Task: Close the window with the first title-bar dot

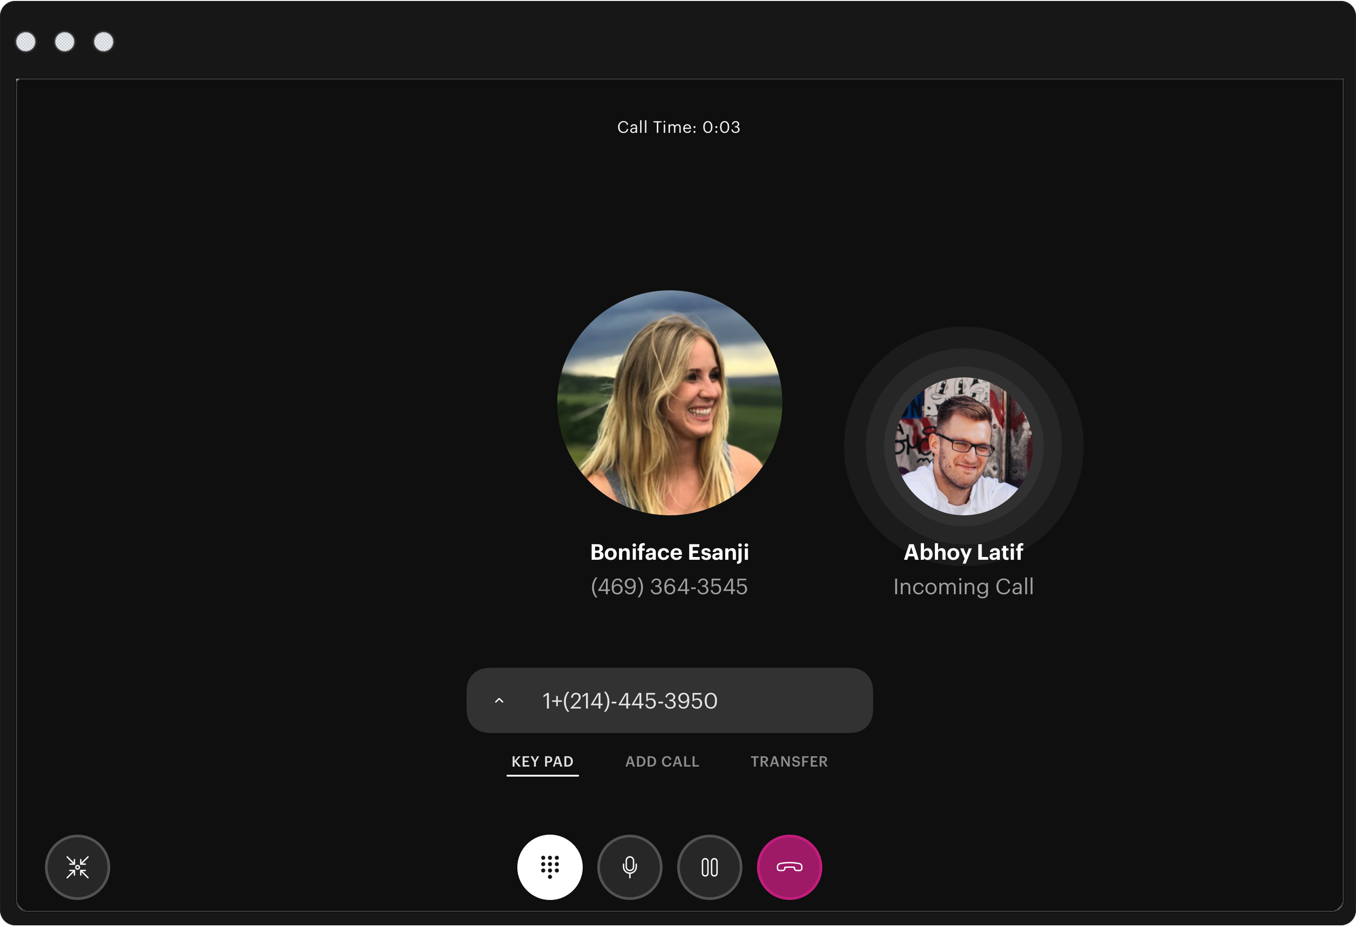Action: point(26,42)
